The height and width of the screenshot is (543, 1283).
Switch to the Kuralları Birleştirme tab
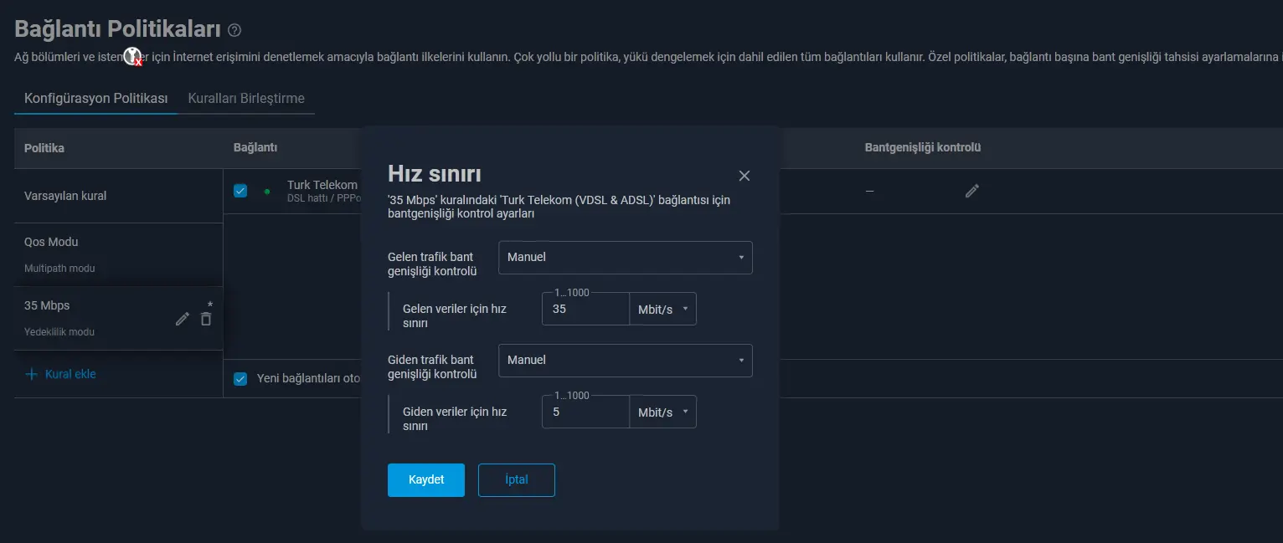click(x=246, y=98)
